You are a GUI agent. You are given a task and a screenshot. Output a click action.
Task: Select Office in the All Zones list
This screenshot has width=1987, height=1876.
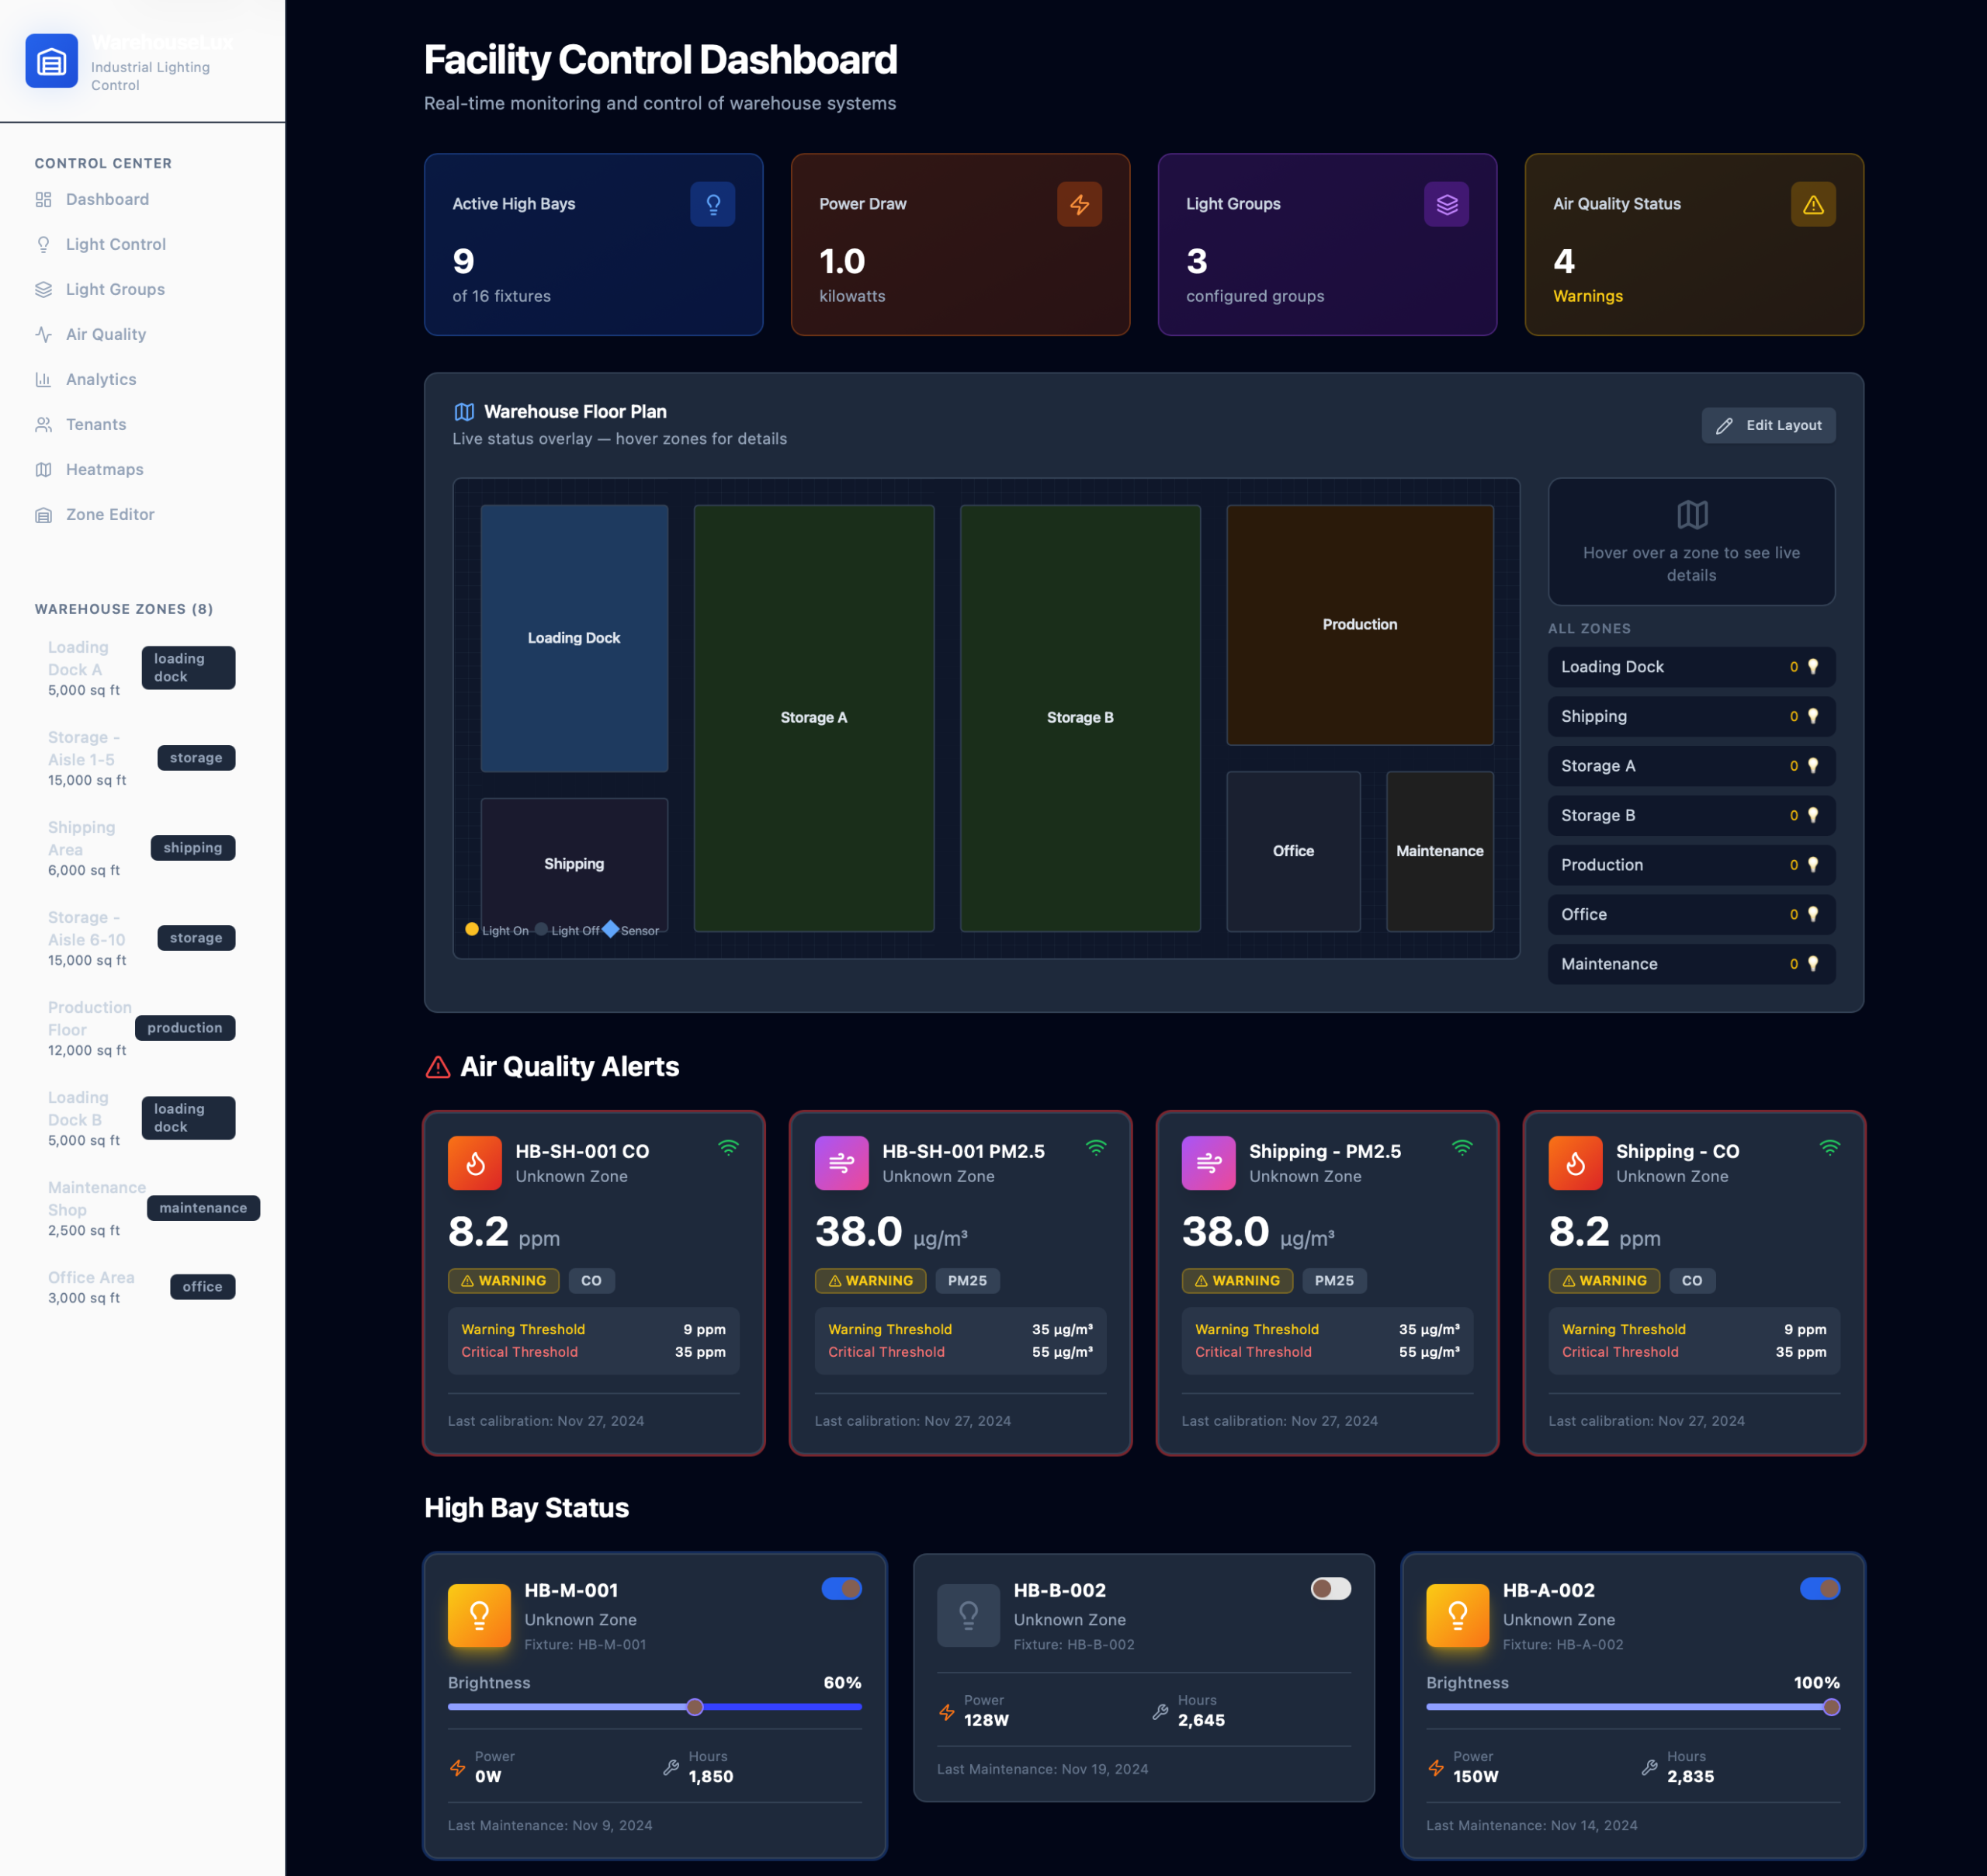point(1691,915)
